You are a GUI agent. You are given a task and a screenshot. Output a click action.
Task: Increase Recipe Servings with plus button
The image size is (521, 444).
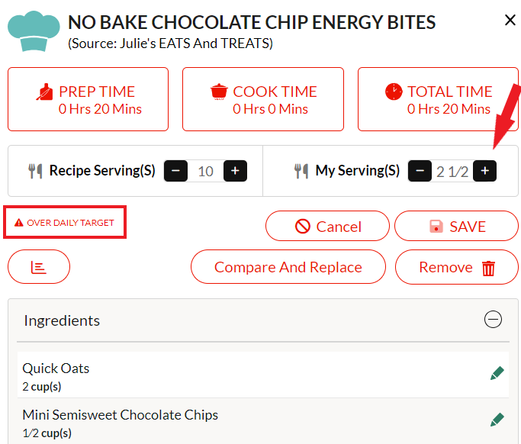coord(235,171)
